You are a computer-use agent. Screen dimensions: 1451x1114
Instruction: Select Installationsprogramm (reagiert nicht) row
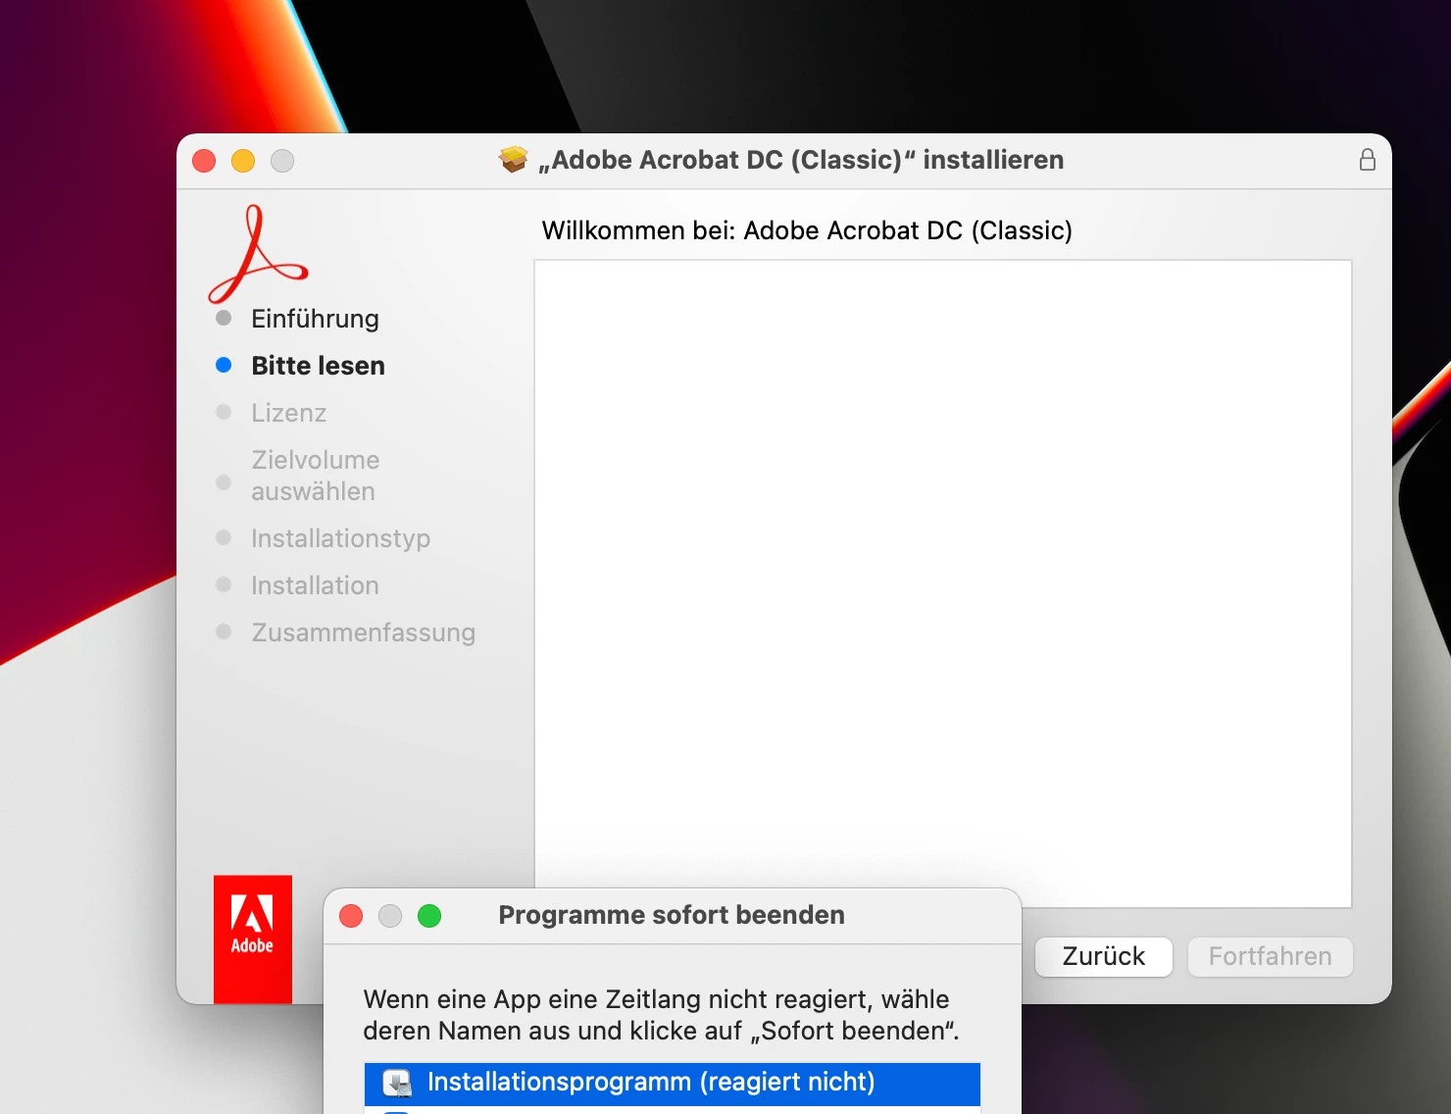pos(673,1084)
